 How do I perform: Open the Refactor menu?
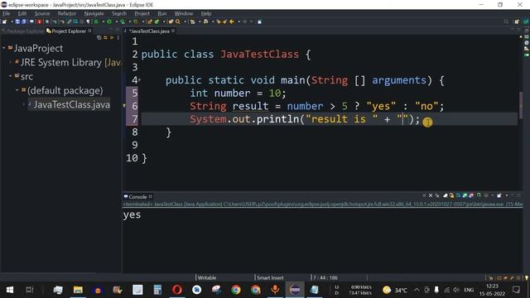[x=66, y=13]
